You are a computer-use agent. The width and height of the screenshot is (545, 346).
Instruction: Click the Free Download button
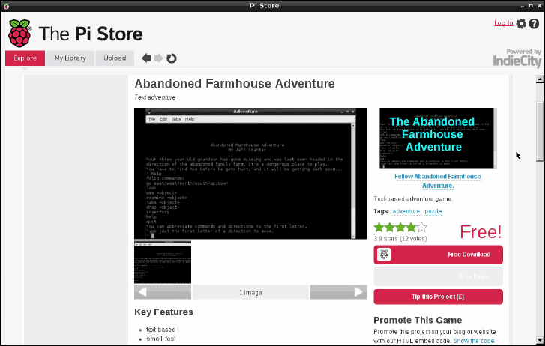[x=438, y=255]
